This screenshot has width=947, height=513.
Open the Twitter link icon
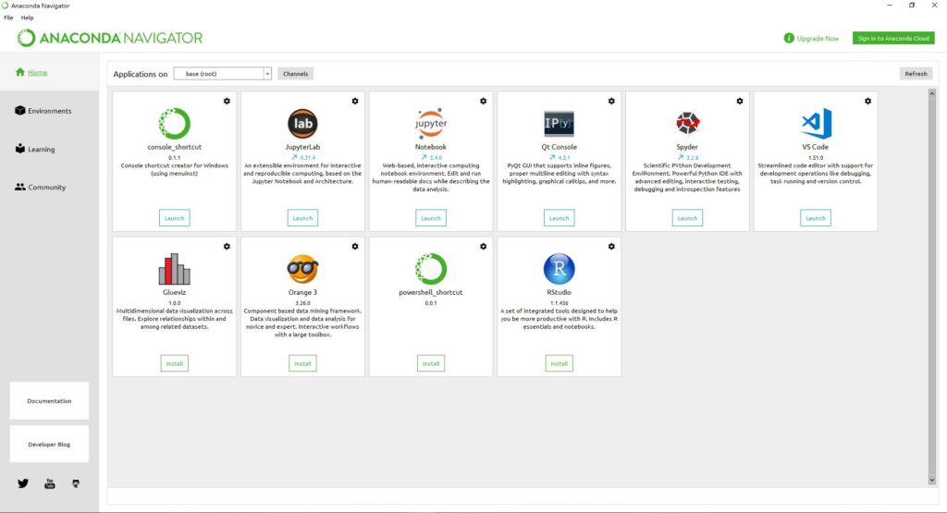pyautogui.click(x=23, y=483)
